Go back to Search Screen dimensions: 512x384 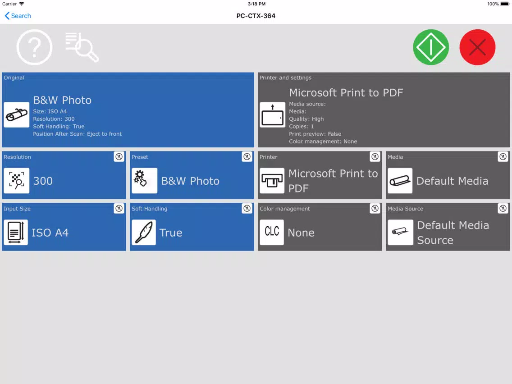[x=18, y=16]
